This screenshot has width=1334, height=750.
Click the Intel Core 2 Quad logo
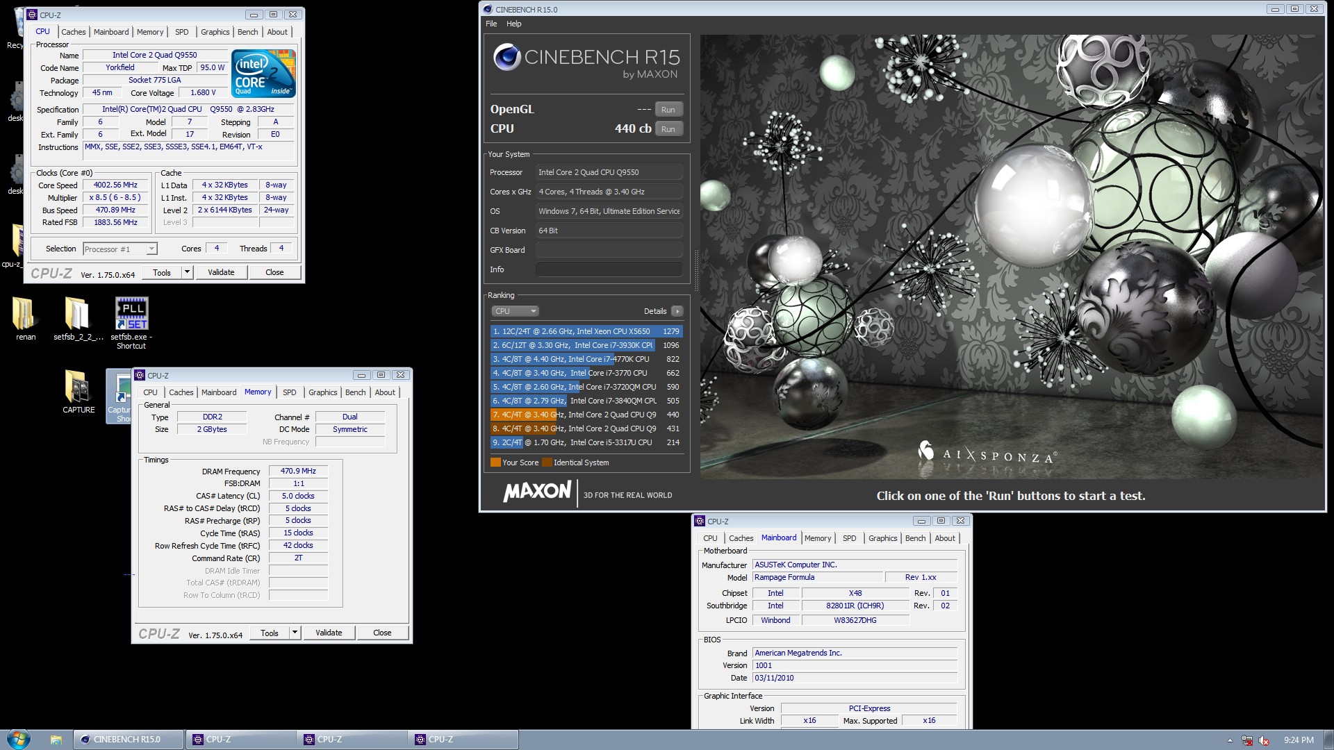pyautogui.click(x=263, y=73)
